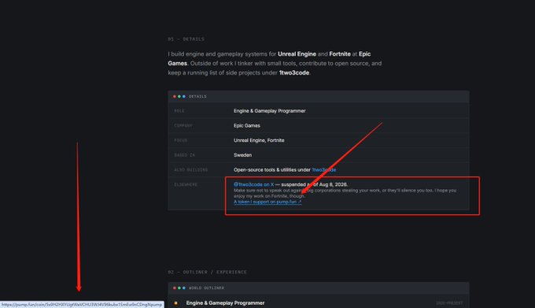Click the pump.fun URL in the browser status bar
This screenshot has width=535, height=308.
pyautogui.click(x=82, y=305)
